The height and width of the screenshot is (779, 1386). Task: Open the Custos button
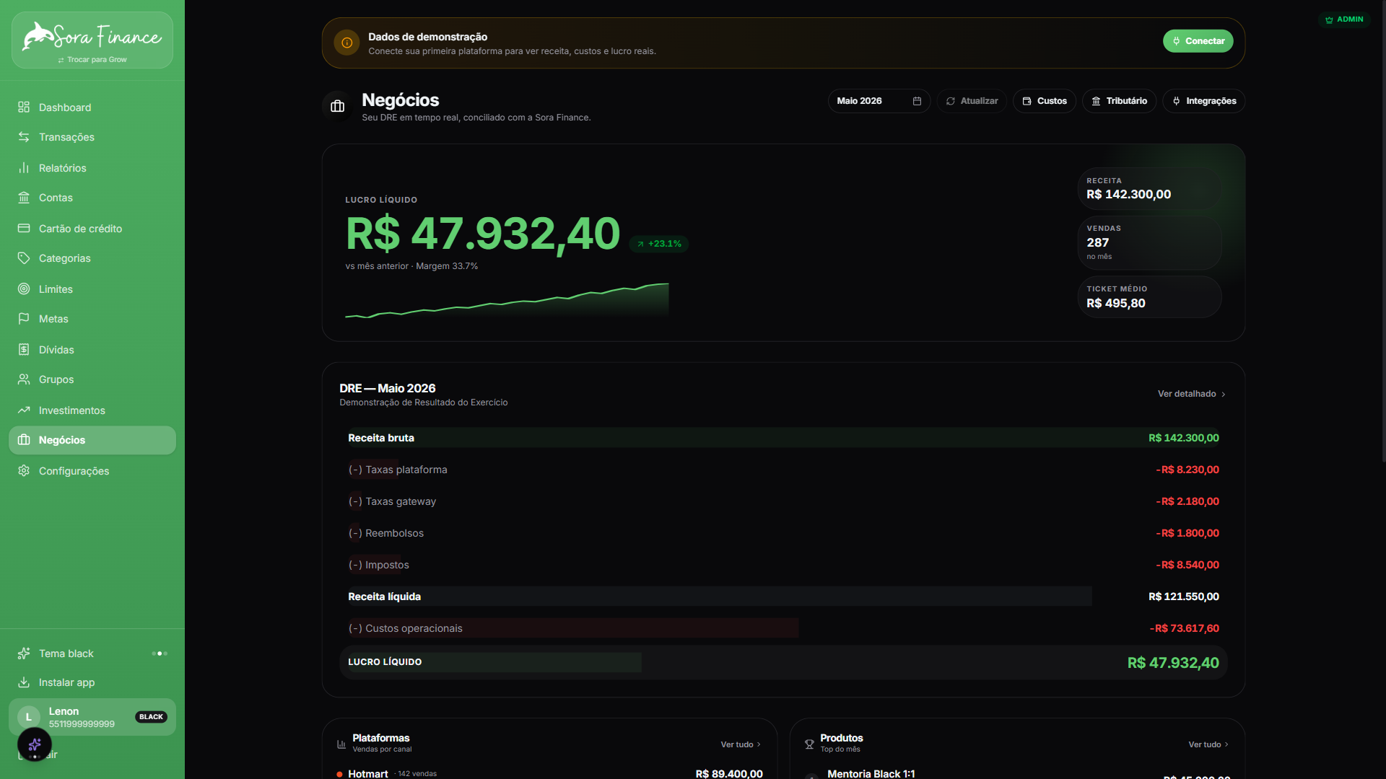pyautogui.click(x=1045, y=101)
